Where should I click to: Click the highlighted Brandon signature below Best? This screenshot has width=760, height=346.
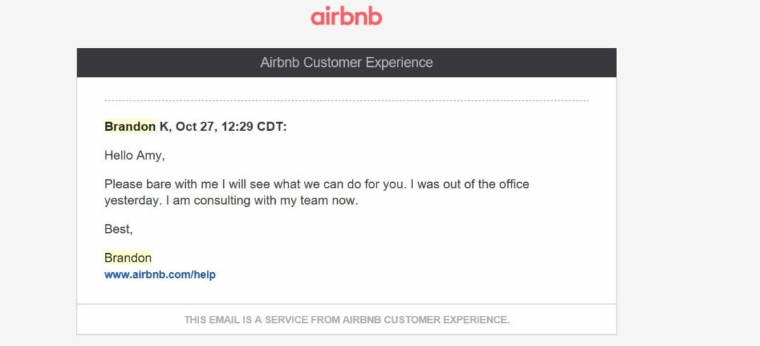coord(128,258)
